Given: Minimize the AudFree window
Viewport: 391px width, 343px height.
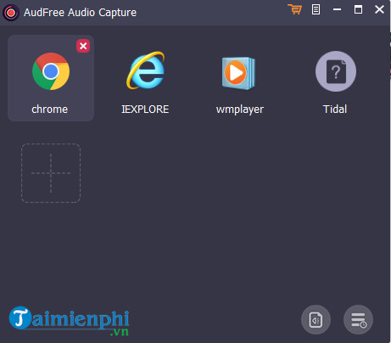Looking at the screenshot, I should click(337, 9).
